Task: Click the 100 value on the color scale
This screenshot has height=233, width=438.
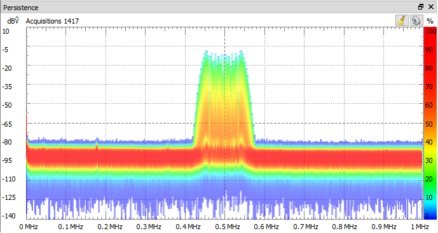Action: pyautogui.click(x=430, y=31)
